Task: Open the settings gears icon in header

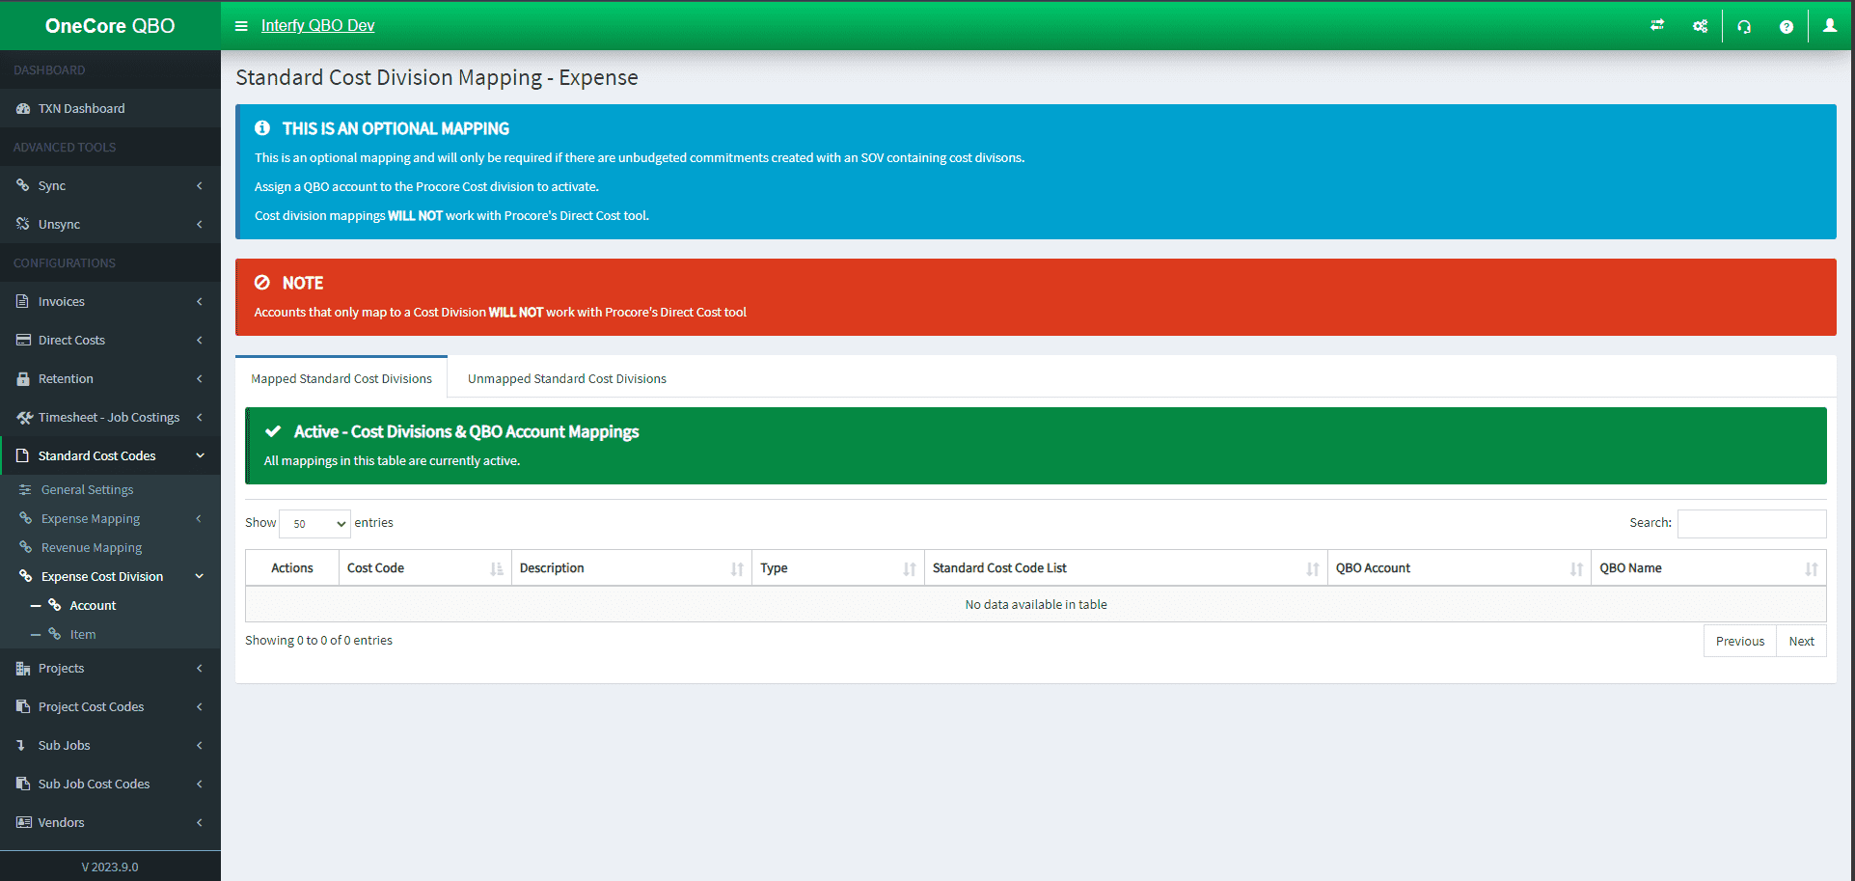Action: [x=1700, y=26]
